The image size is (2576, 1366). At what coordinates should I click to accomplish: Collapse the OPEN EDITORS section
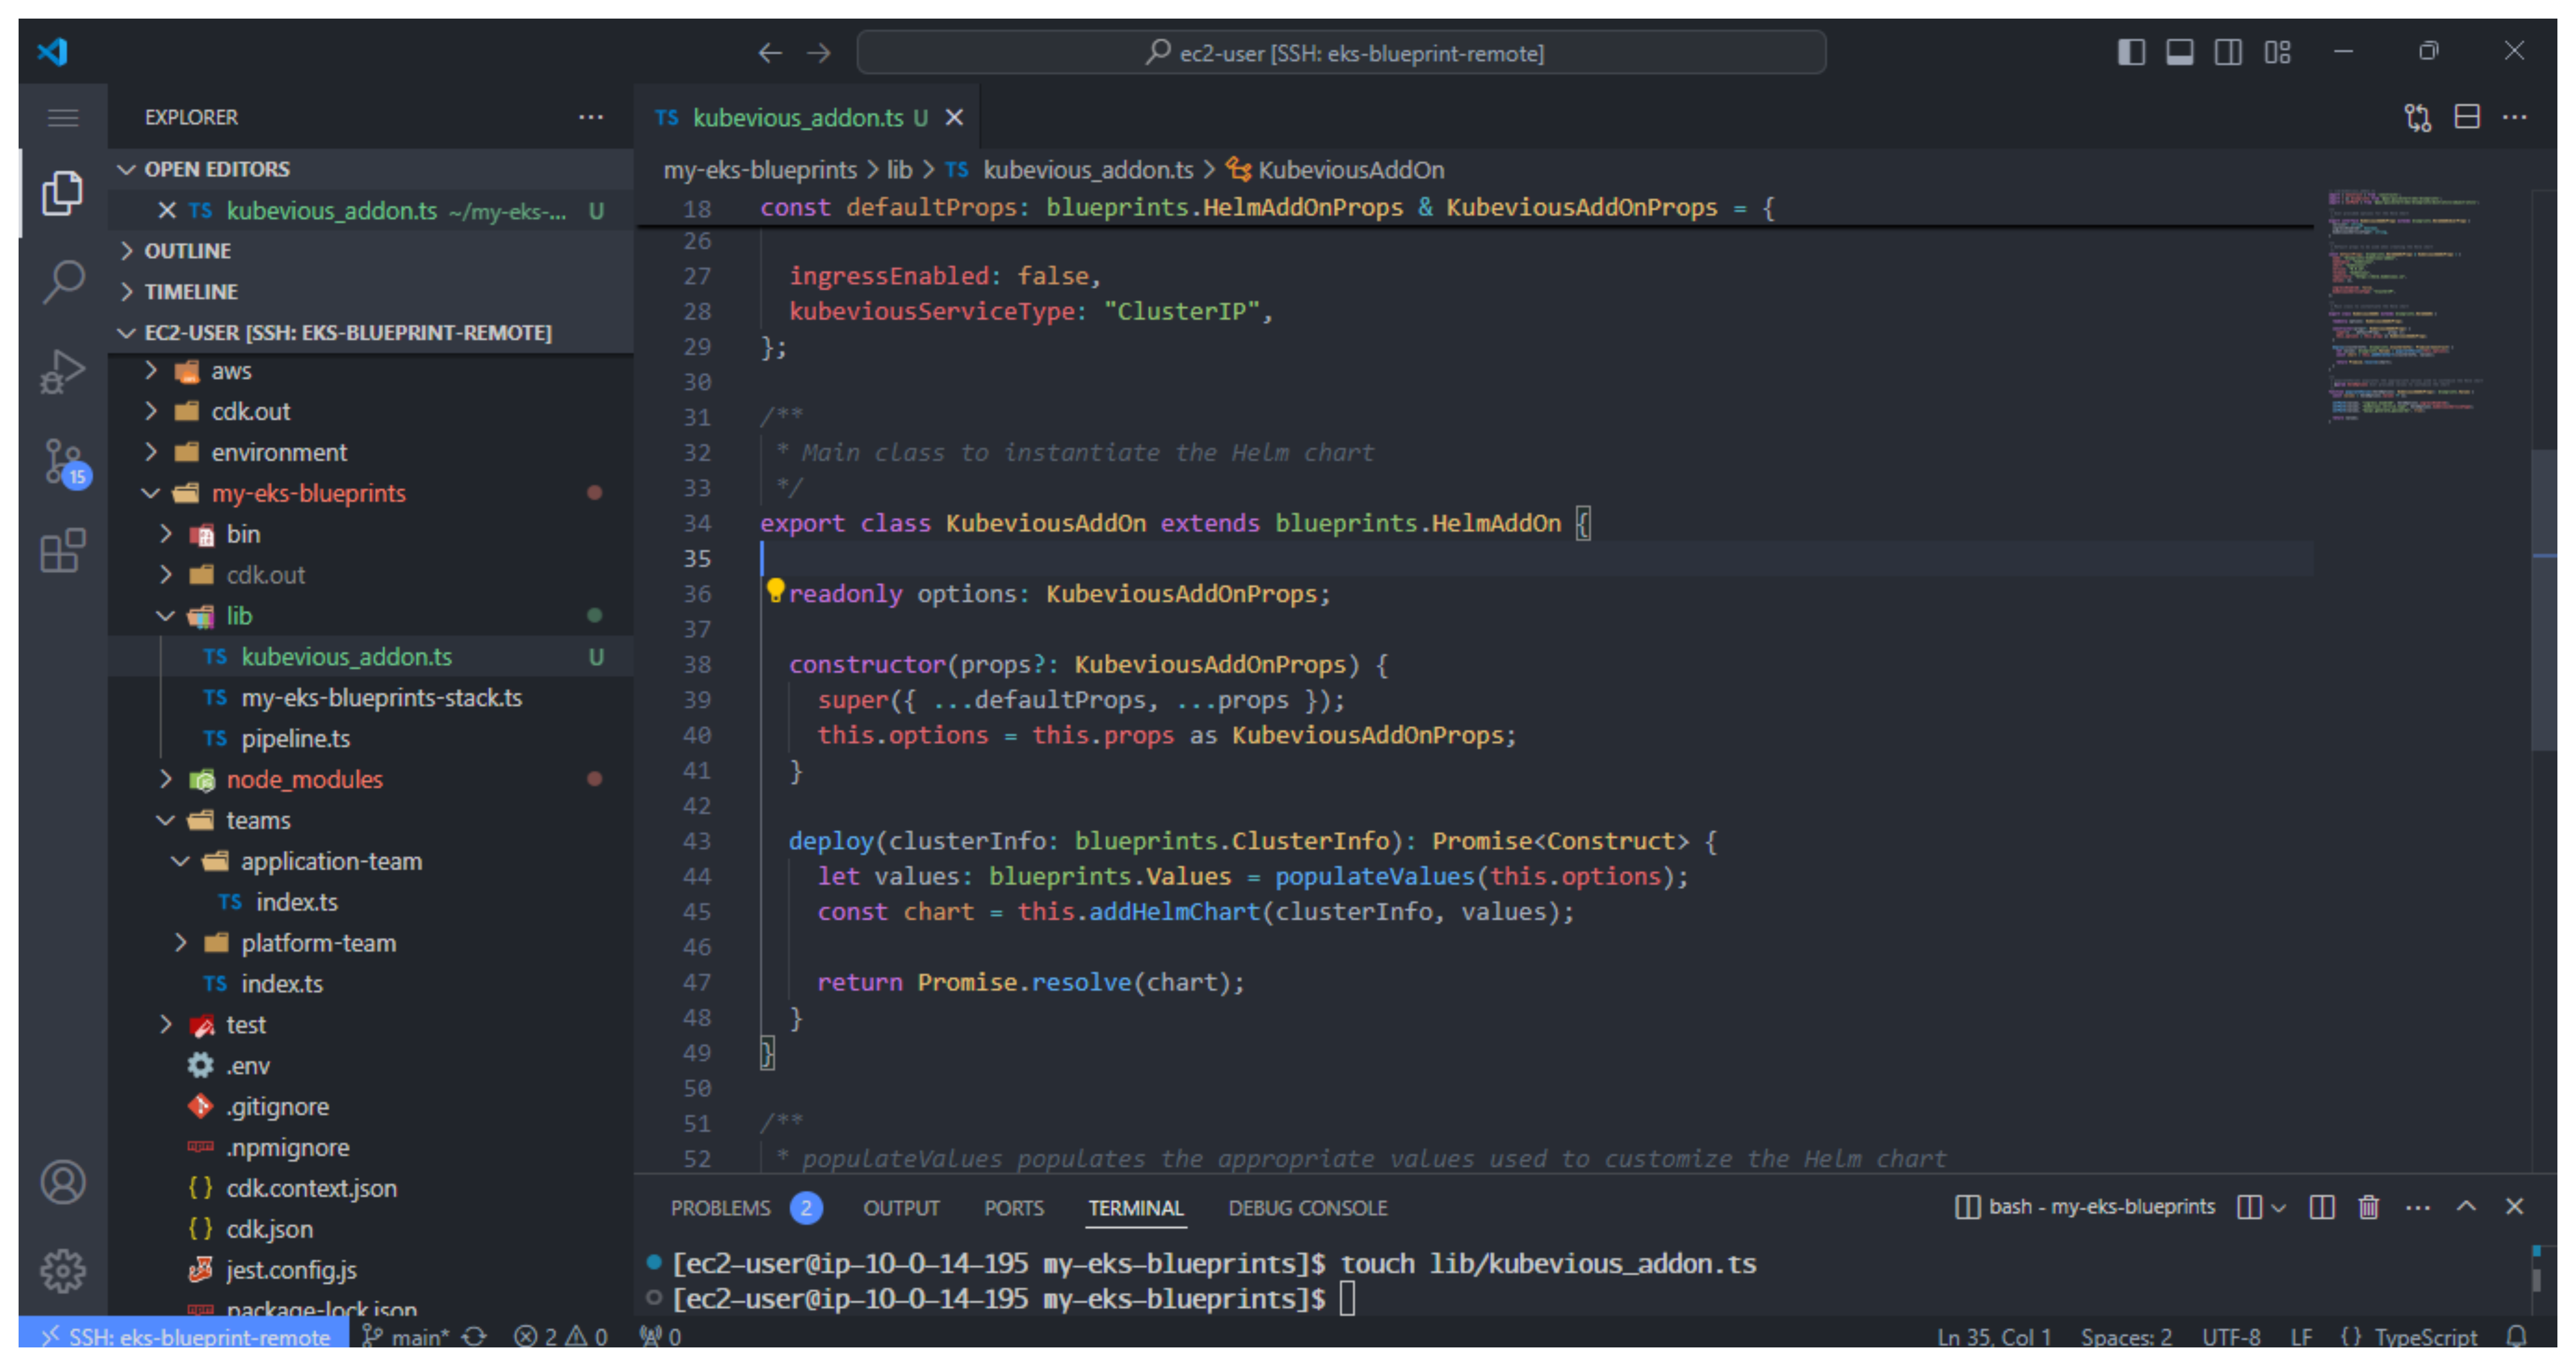tap(370, 169)
